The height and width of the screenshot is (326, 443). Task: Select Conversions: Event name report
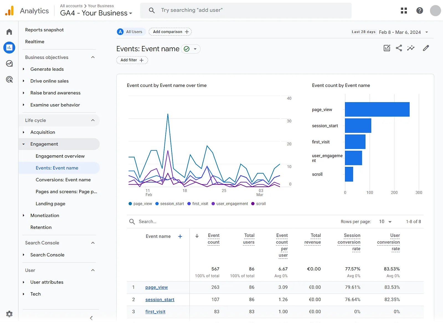(x=63, y=180)
